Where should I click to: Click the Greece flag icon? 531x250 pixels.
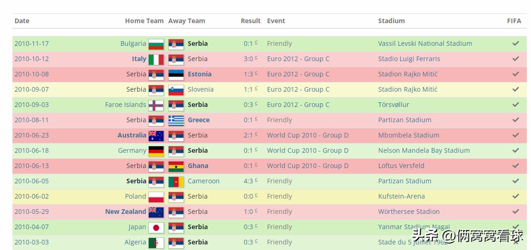click(176, 120)
